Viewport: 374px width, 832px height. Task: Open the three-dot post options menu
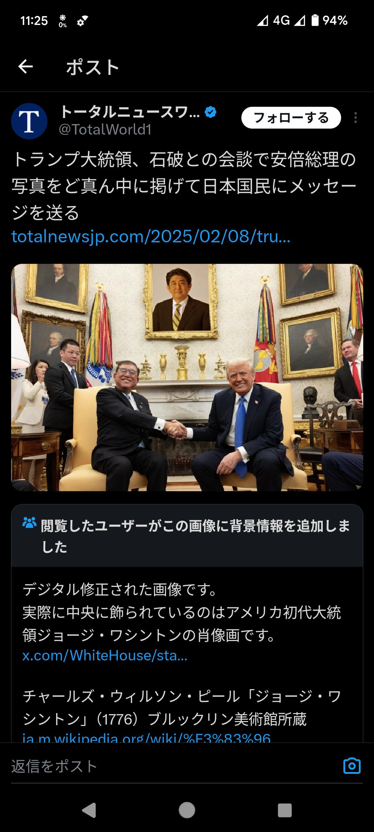(x=355, y=118)
